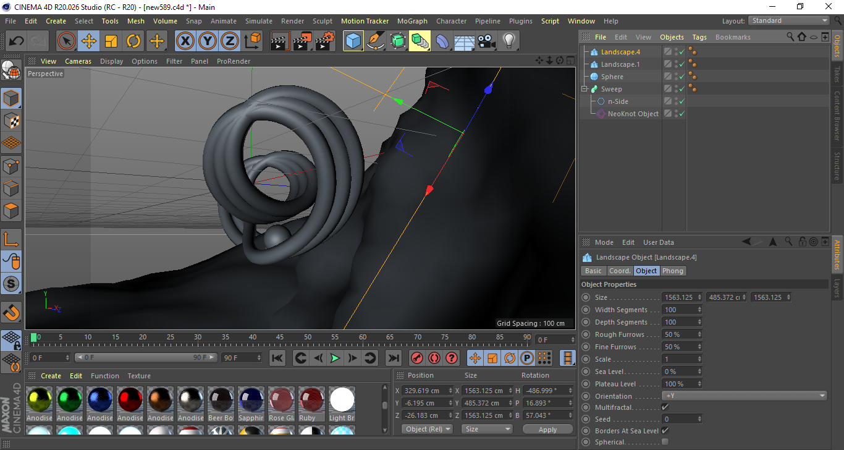Add a Camera object
Screen dimensions: 844x450
pos(487,41)
